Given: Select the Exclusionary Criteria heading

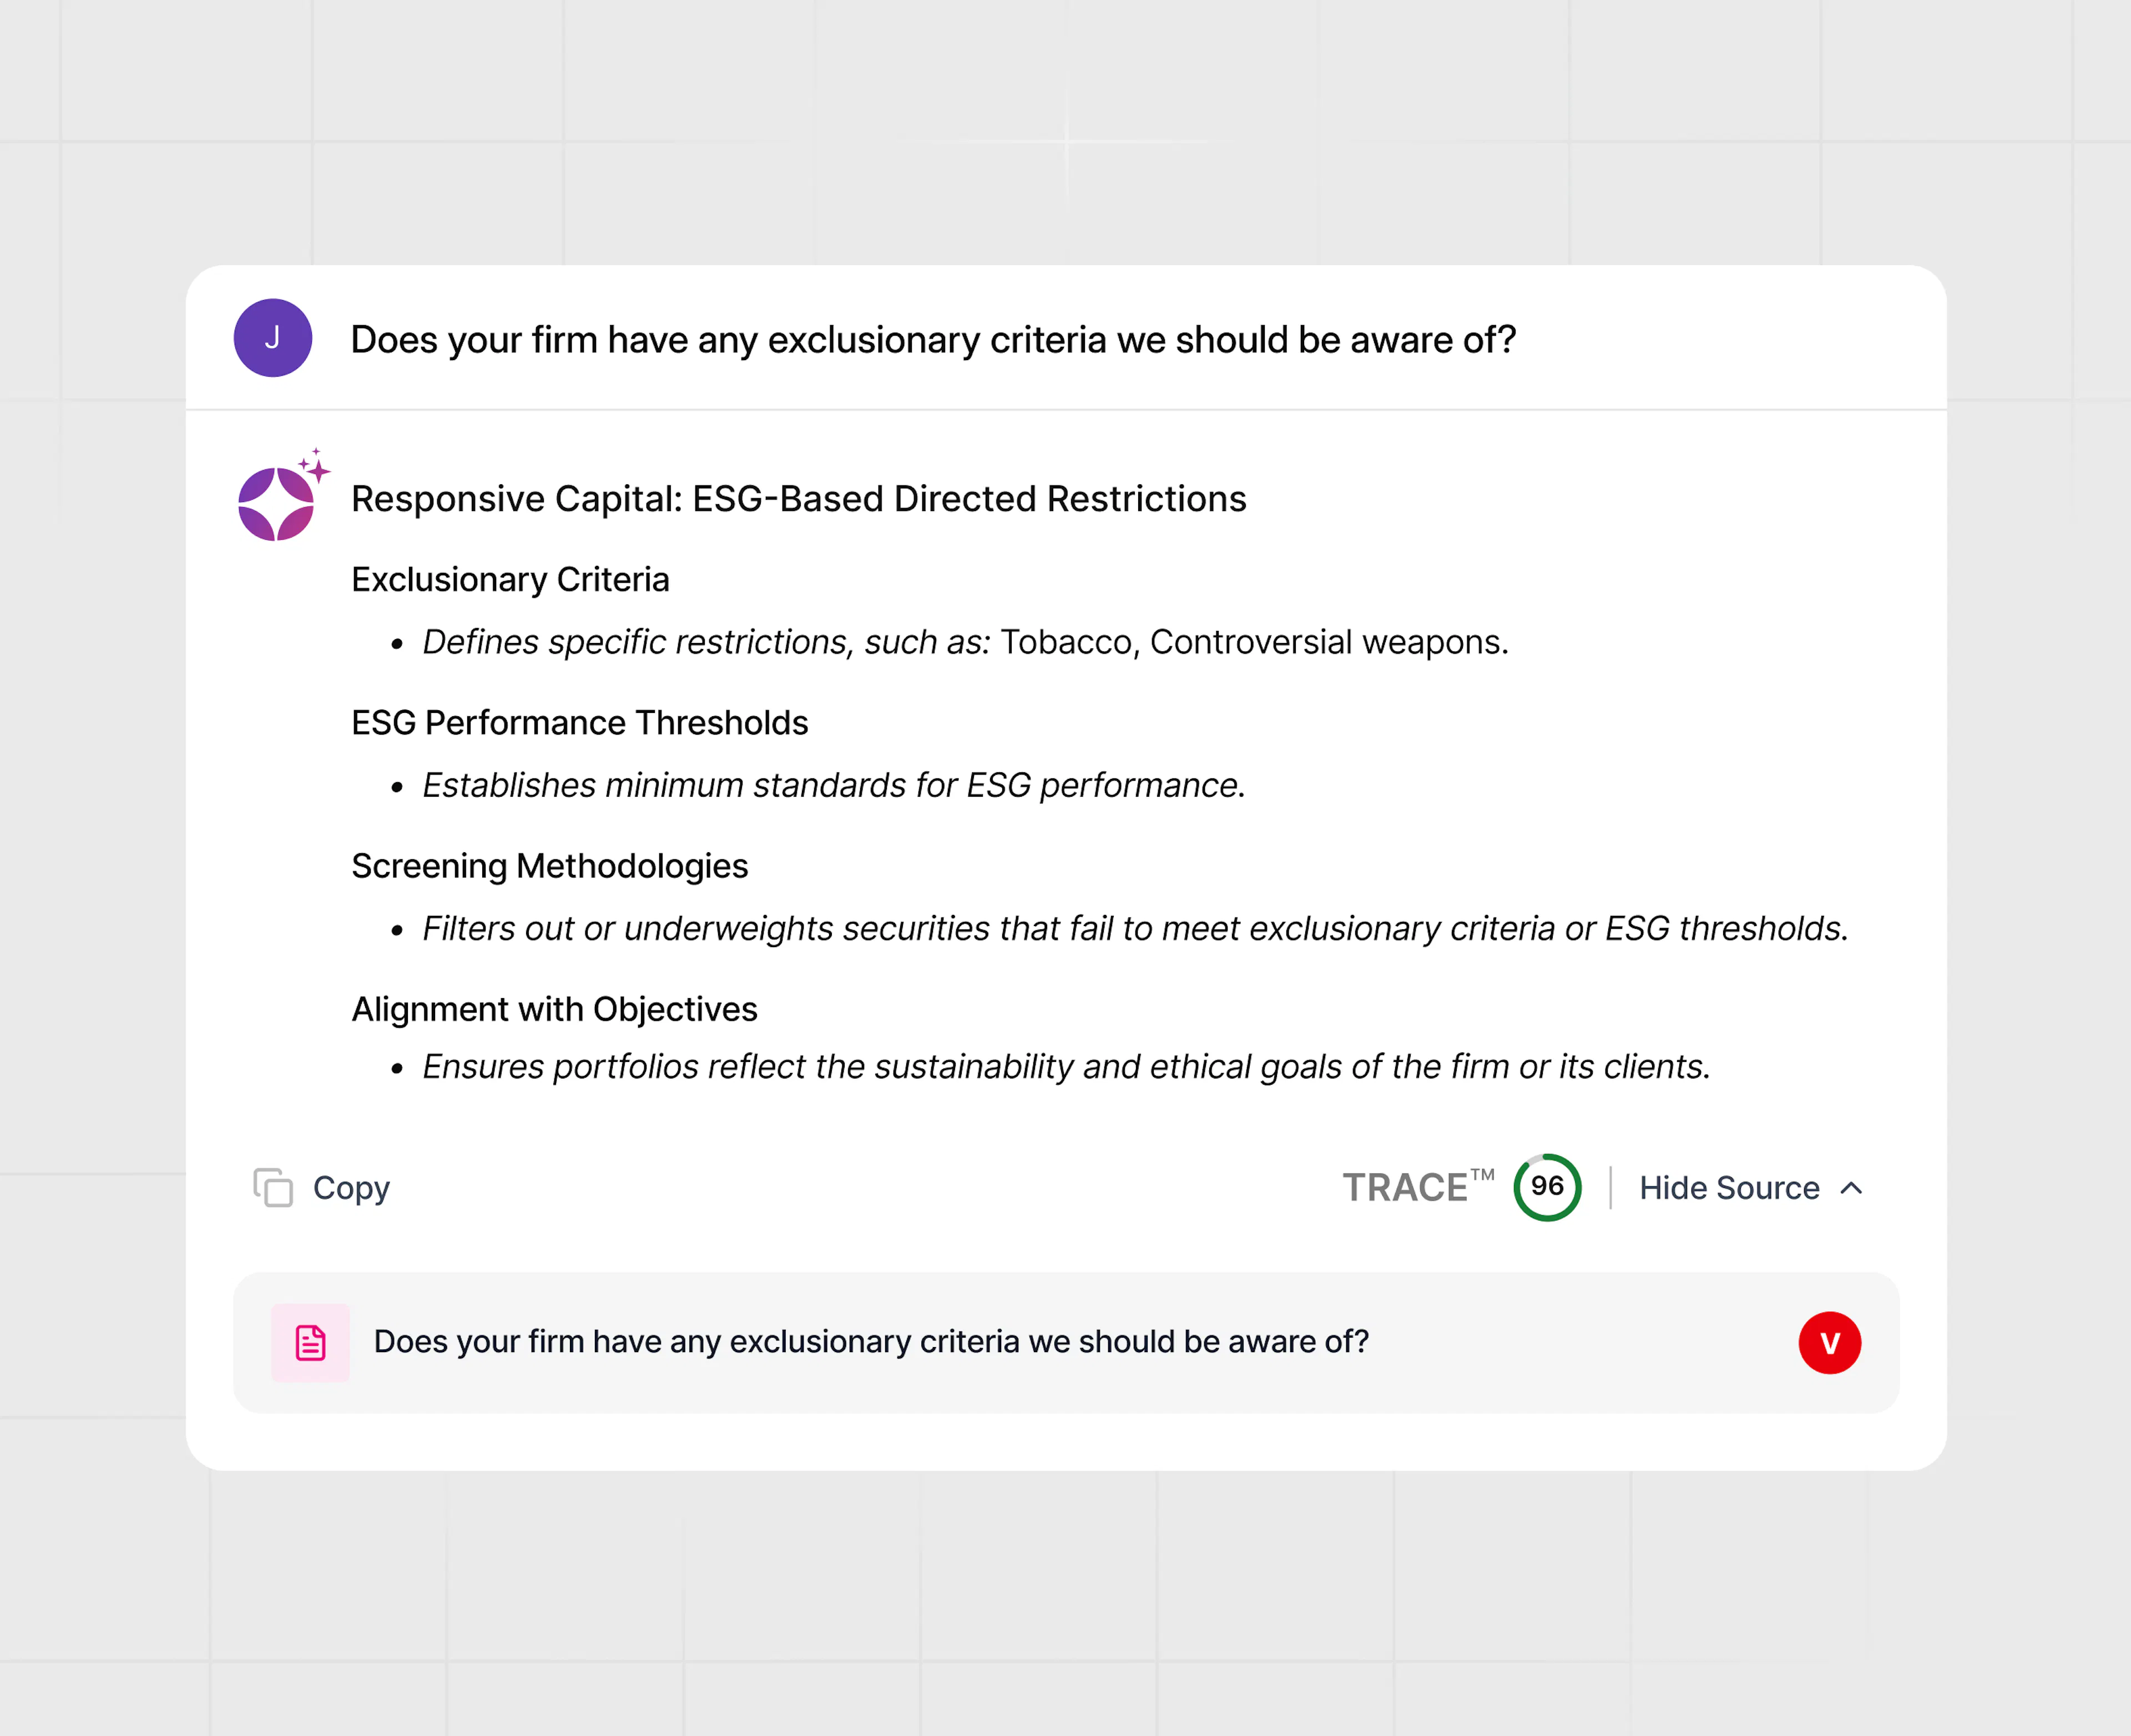Looking at the screenshot, I should 510,579.
